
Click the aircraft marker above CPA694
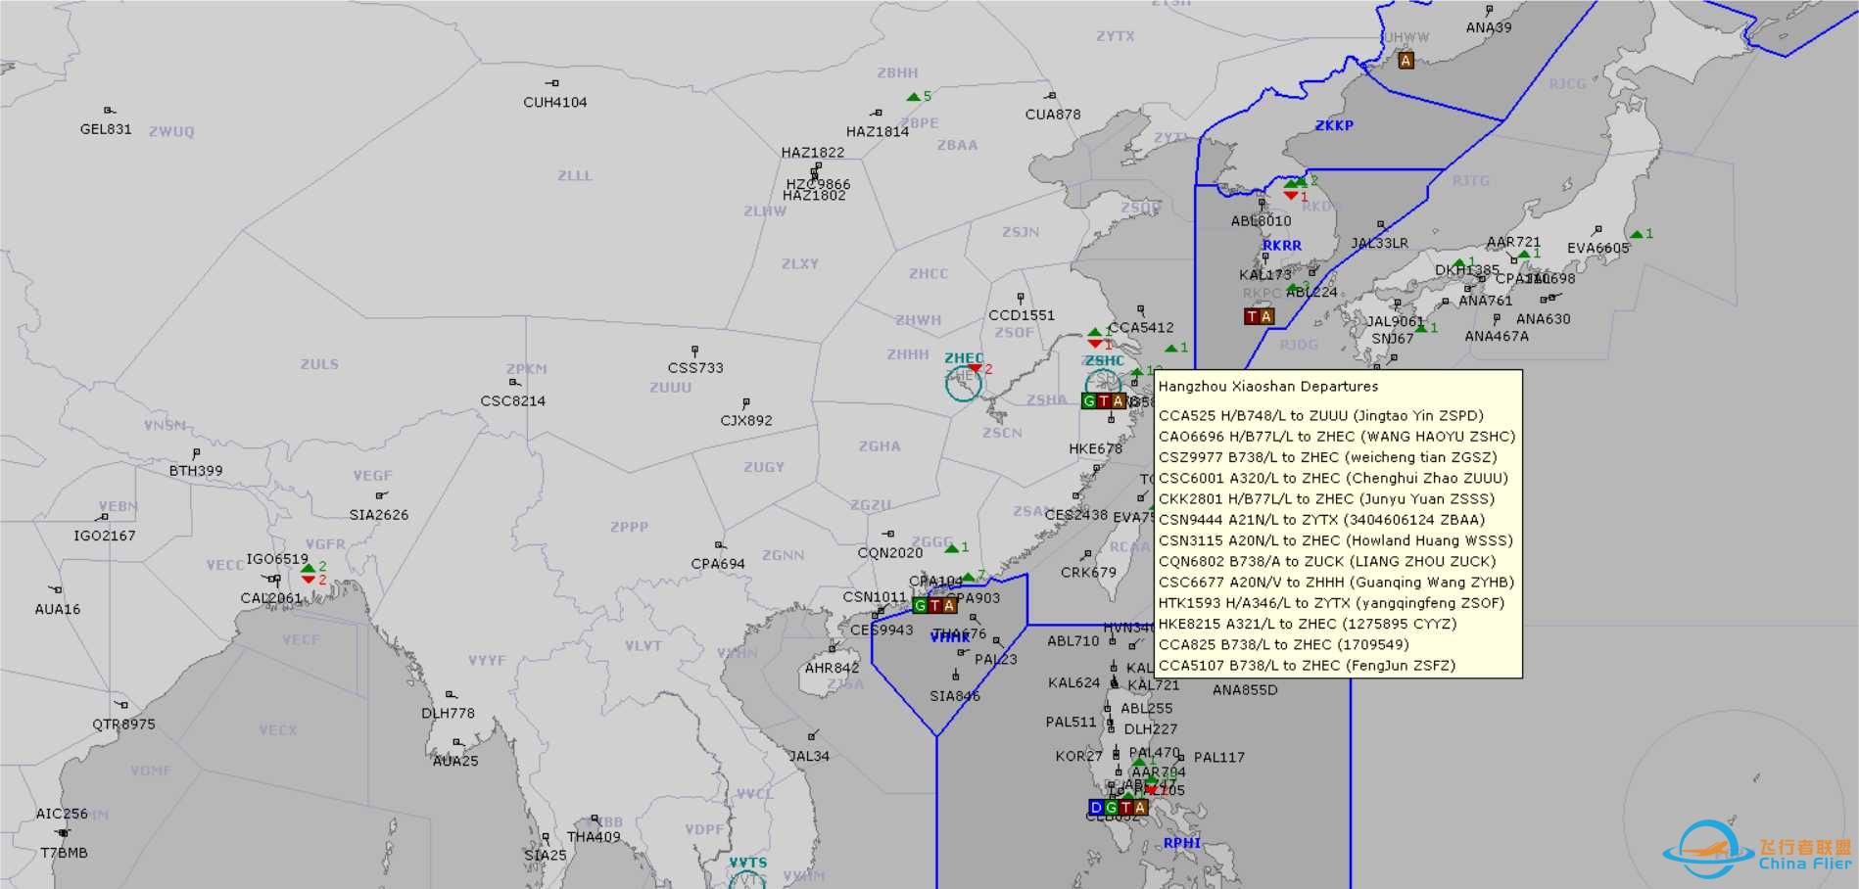tap(719, 545)
